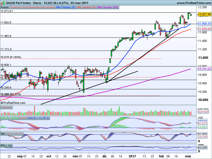Click the DAX30 Perf Index title
The width and height of the screenshot is (212, 159).
(18, 3)
